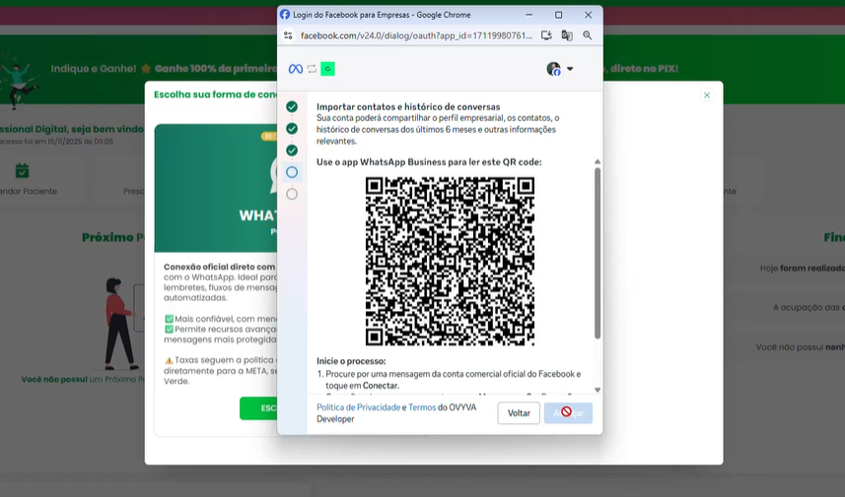Image resolution: width=845 pixels, height=497 pixels.
Task: Click the scroll up arrow in dialog
Action: 598,161
